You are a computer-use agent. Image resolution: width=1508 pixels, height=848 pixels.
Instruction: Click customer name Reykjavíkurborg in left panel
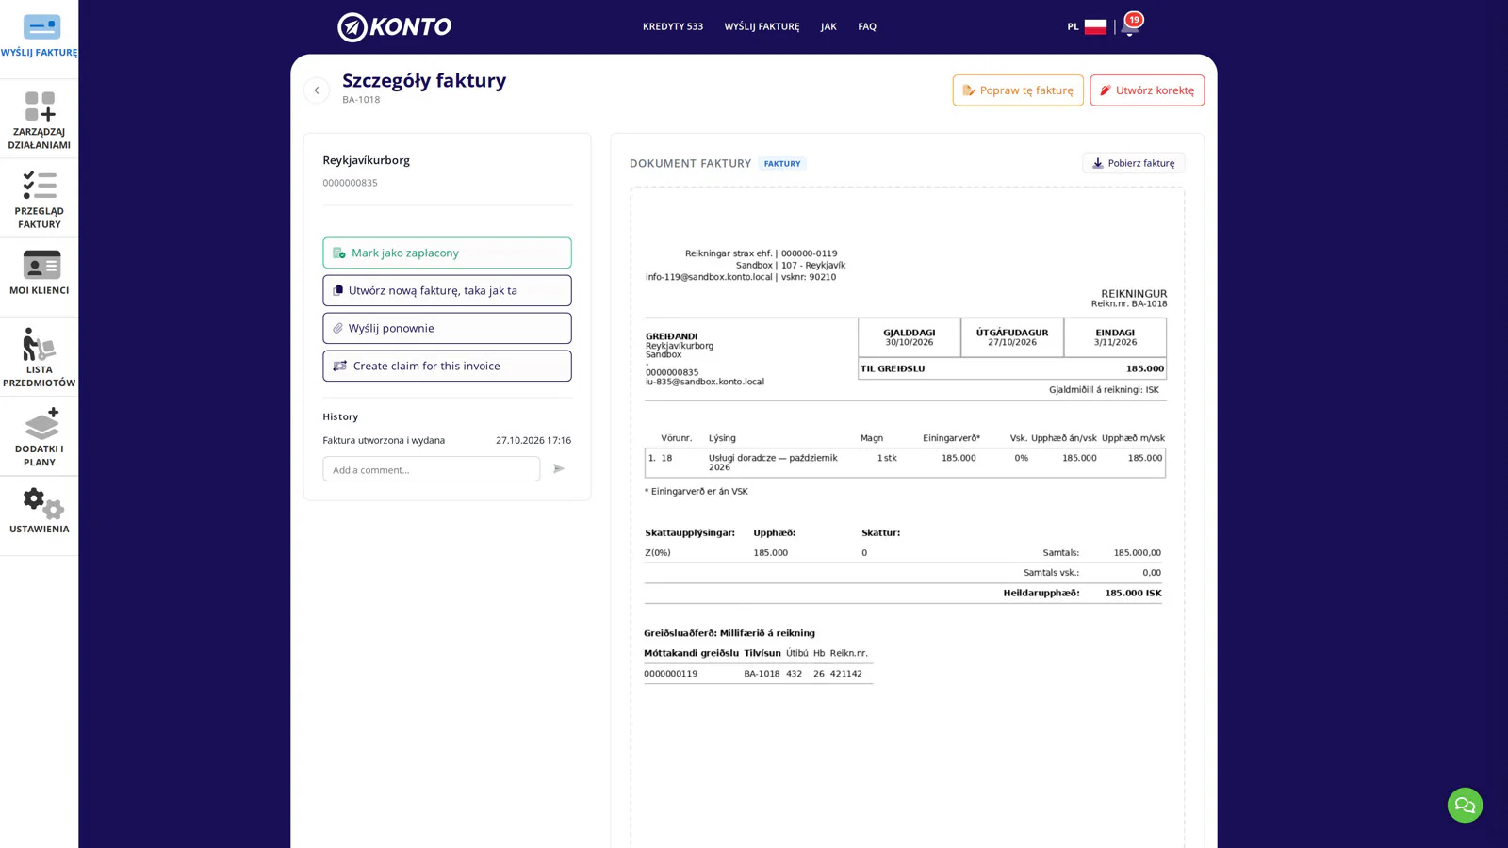[367, 160]
